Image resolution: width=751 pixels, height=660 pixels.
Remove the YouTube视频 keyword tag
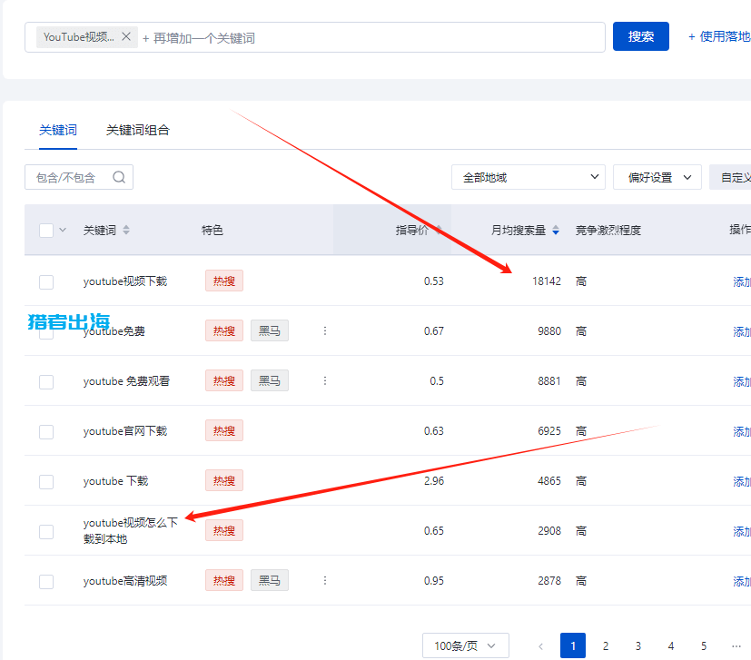(x=126, y=36)
